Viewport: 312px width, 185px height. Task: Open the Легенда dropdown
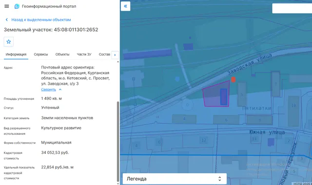pos(175,179)
